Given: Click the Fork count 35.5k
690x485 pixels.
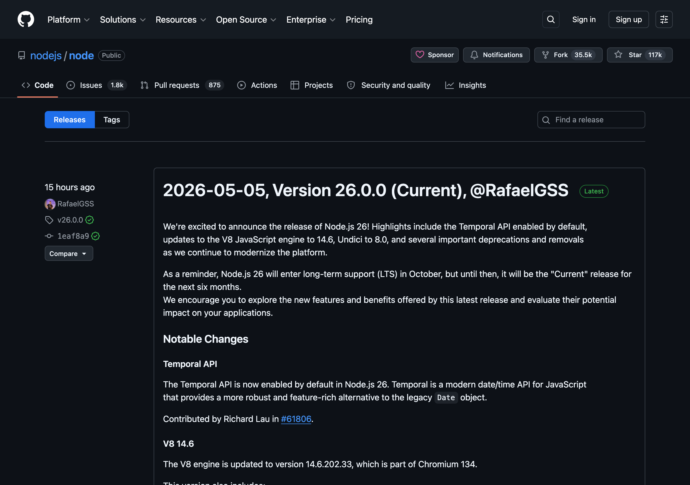Looking at the screenshot, I should (583, 55).
